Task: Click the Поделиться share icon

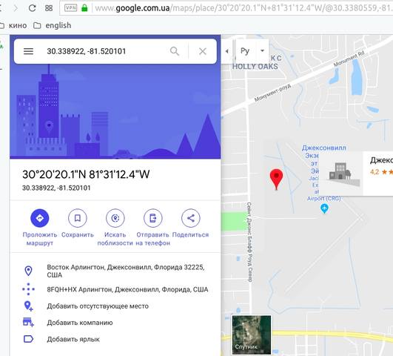Action: pos(191,218)
